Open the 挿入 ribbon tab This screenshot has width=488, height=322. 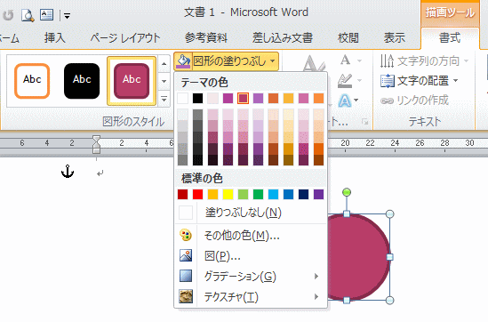coord(55,38)
